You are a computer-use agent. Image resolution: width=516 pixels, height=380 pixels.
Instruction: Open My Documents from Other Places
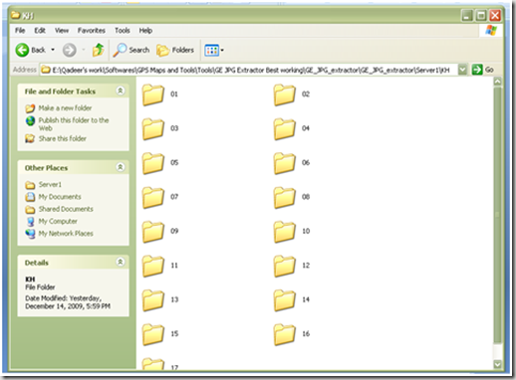pos(60,197)
